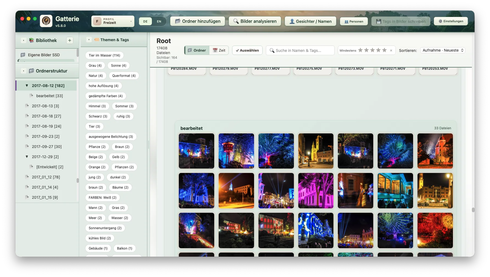Click the Eigene Bilder SSD folder icon

point(23,55)
